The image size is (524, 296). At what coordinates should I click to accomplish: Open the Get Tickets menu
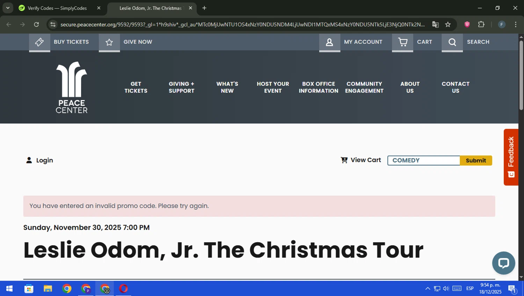(136, 87)
